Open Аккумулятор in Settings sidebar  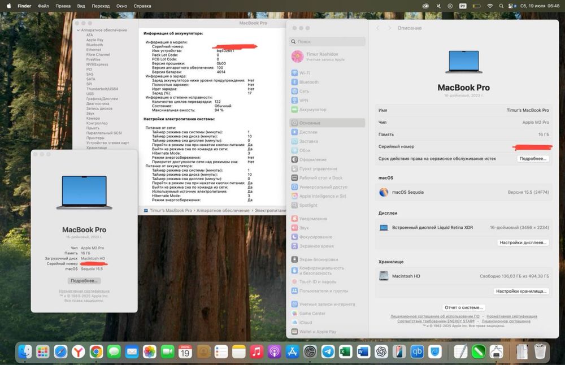coord(328,109)
